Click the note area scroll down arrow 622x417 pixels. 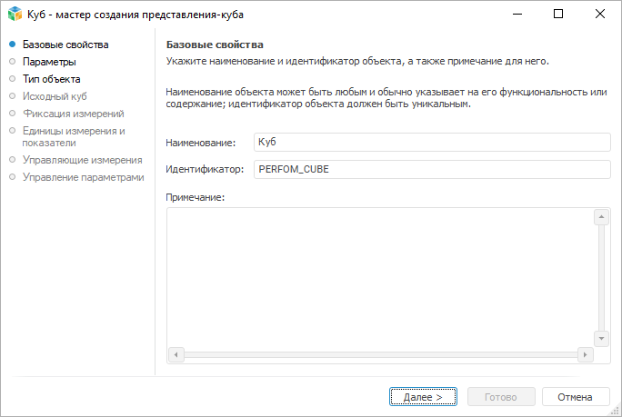(x=601, y=338)
